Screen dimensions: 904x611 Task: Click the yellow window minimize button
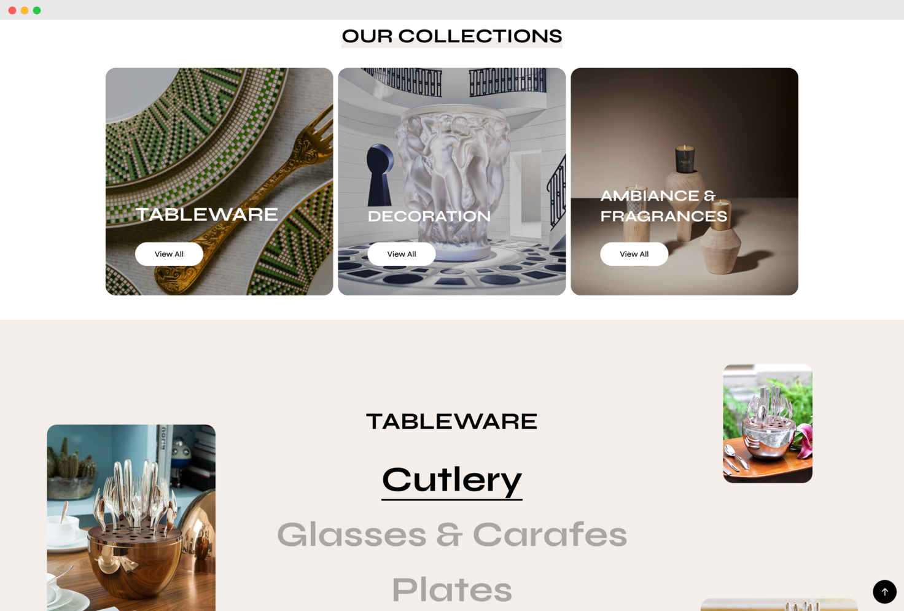[25, 10]
